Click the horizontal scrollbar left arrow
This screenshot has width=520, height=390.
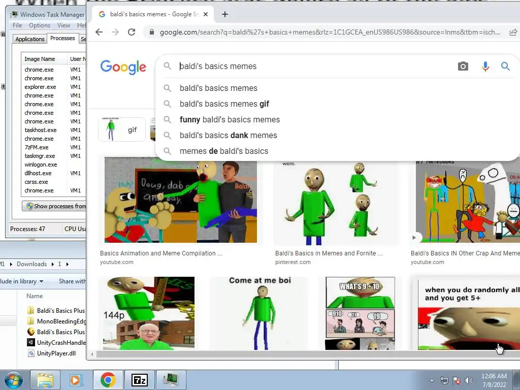[92, 354]
